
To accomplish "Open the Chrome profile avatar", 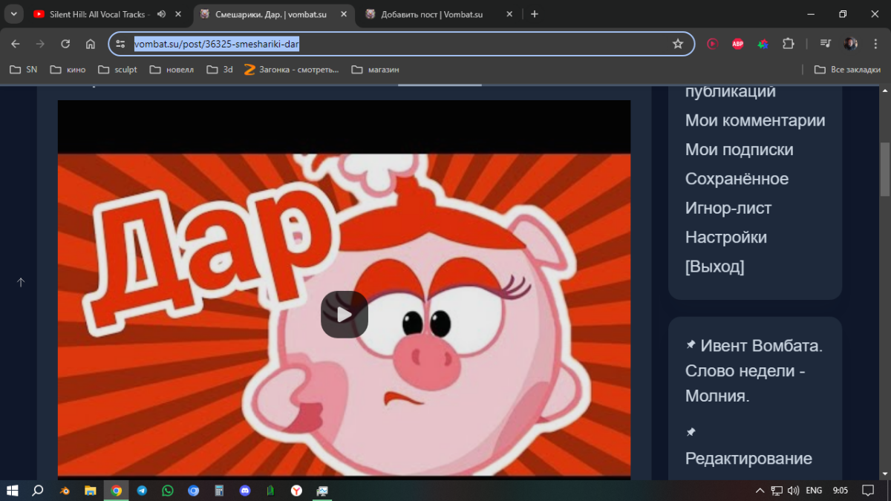I will click(851, 44).
